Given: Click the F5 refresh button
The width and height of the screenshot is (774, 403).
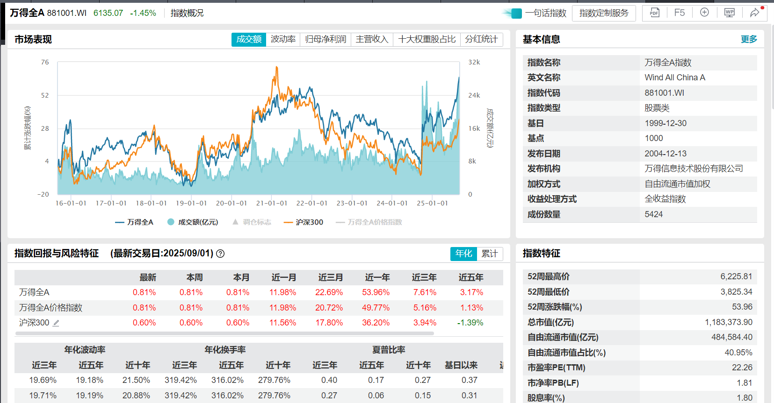Looking at the screenshot, I should tap(680, 13).
